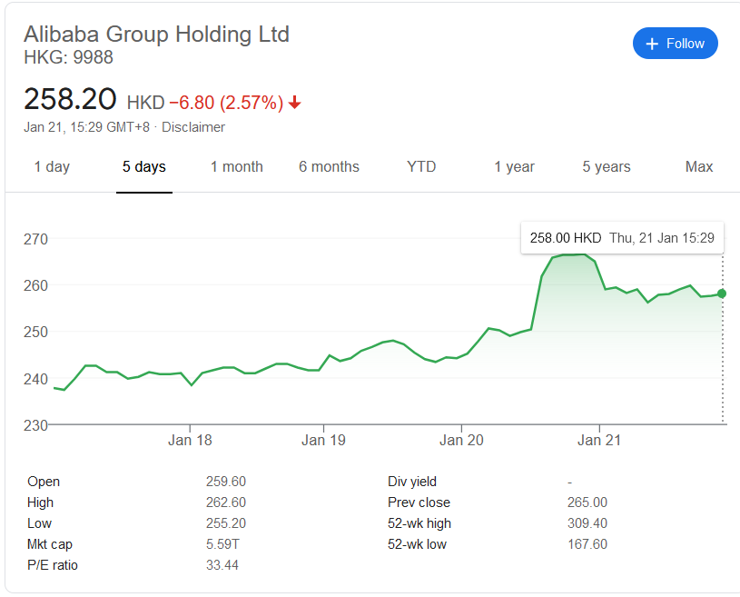740x597 pixels.
Task: Click the green endpoint dot on chart
Action: coord(722,294)
